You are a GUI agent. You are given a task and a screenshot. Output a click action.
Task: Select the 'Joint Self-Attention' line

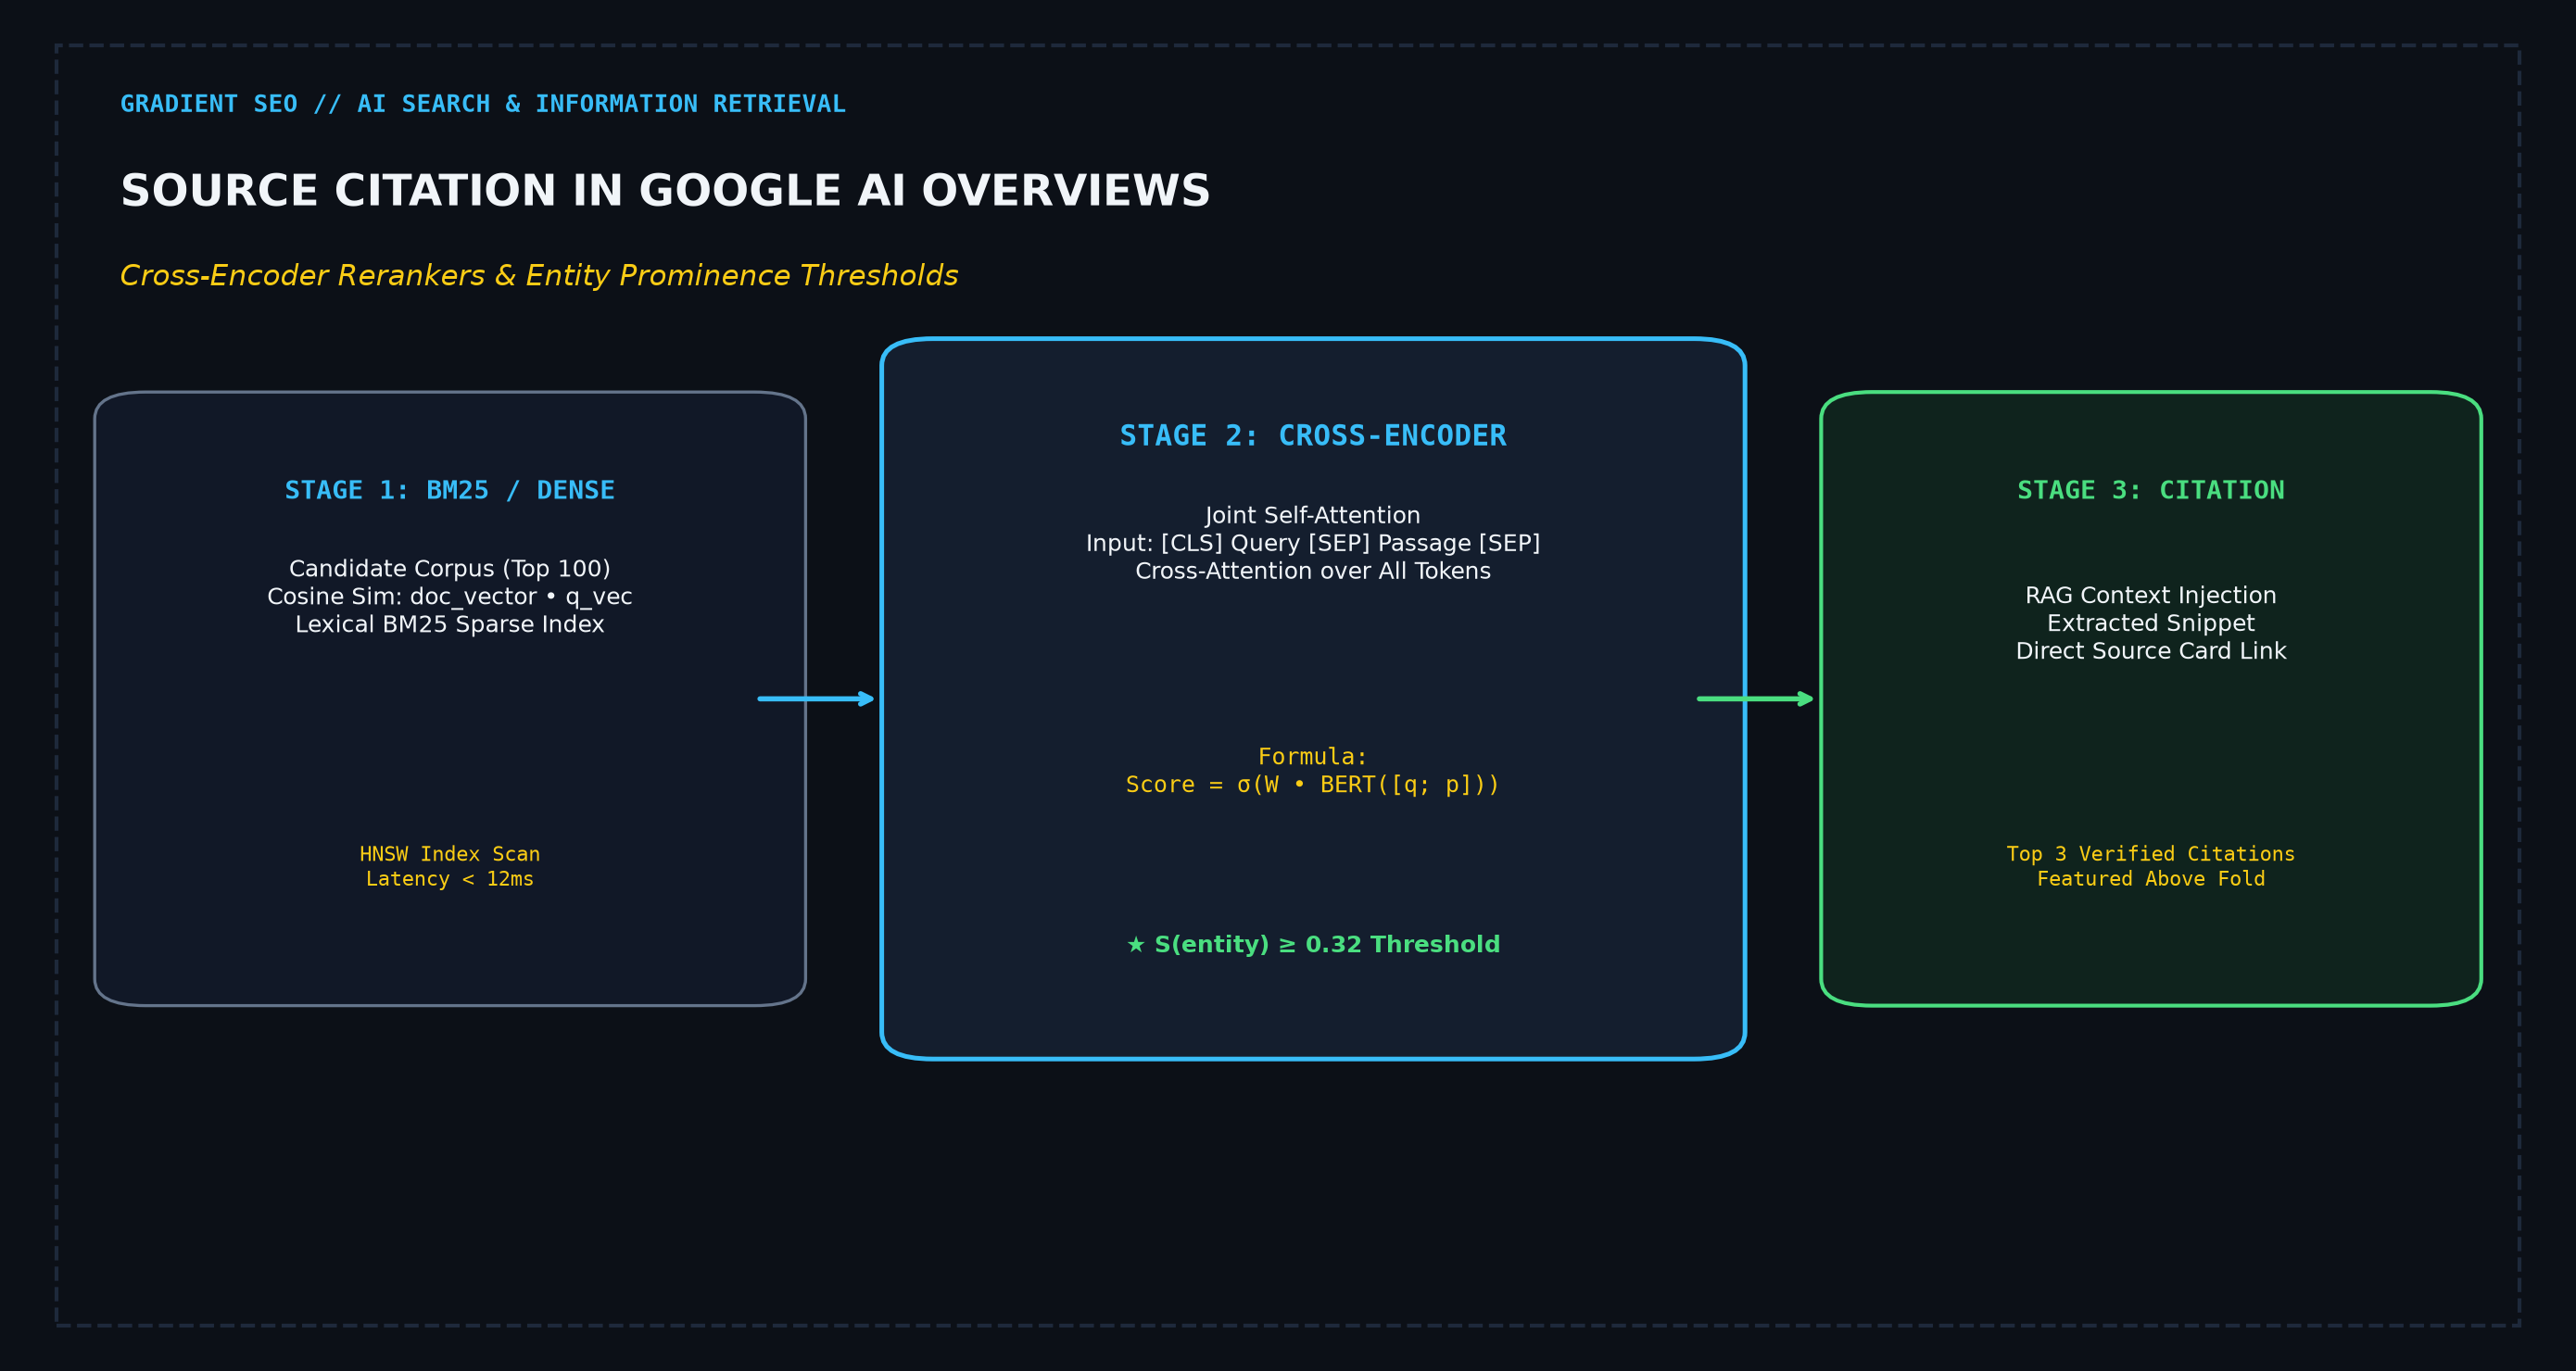(x=1312, y=516)
